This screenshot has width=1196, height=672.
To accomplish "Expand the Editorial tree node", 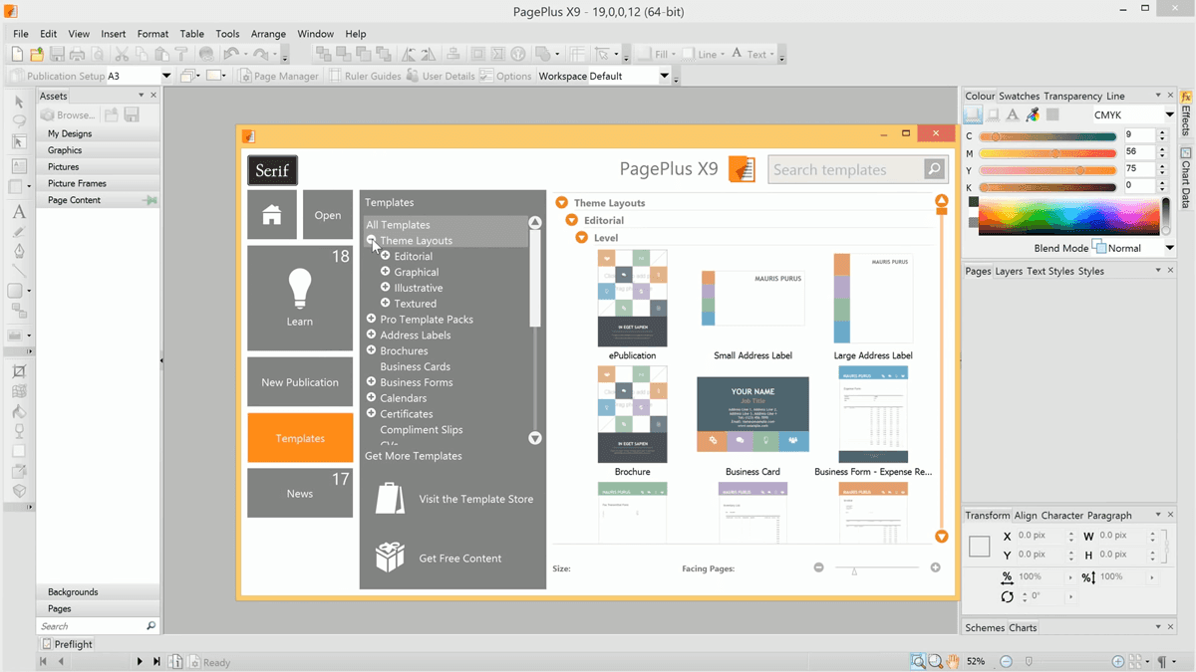I will pos(386,256).
